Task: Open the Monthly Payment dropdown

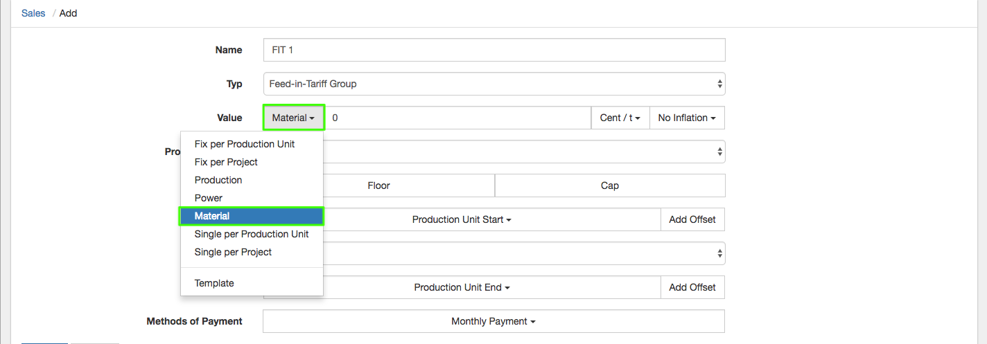Action: pyautogui.click(x=493, y=321)
